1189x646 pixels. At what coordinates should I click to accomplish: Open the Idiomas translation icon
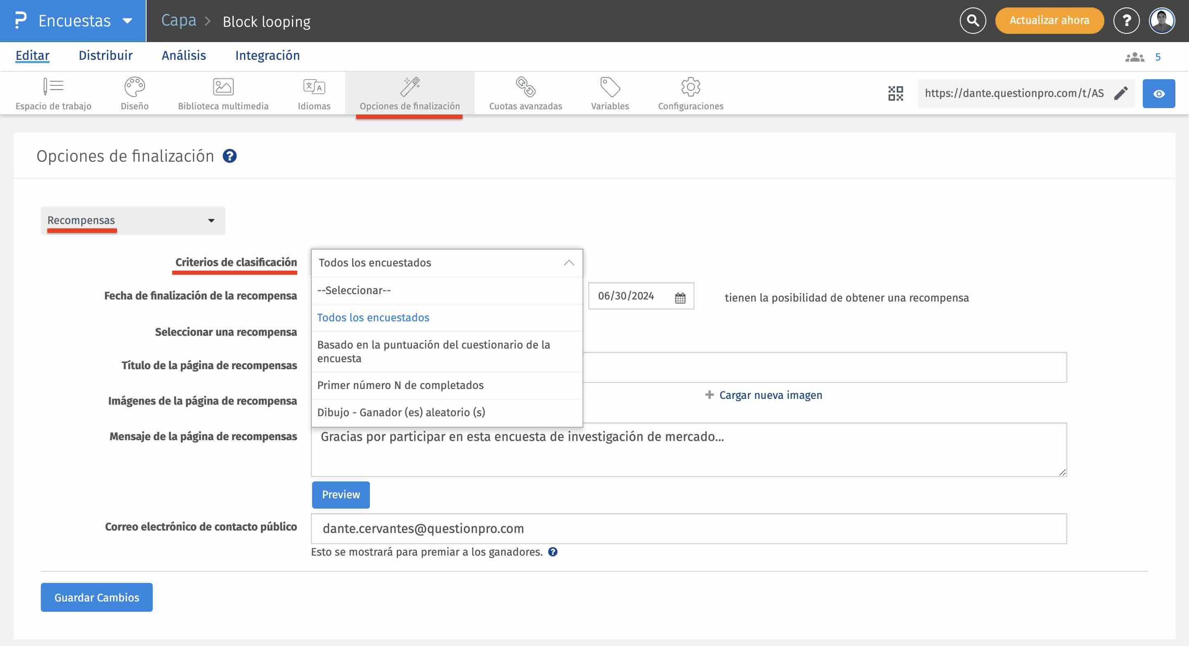click(x=314, y=87)
